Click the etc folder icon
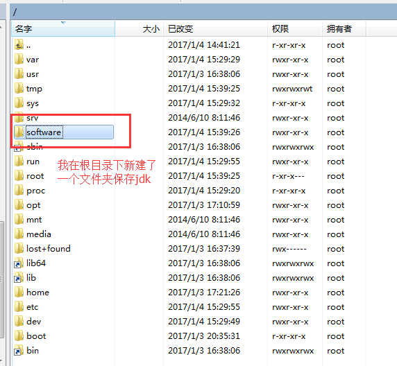 pos(19,307)
